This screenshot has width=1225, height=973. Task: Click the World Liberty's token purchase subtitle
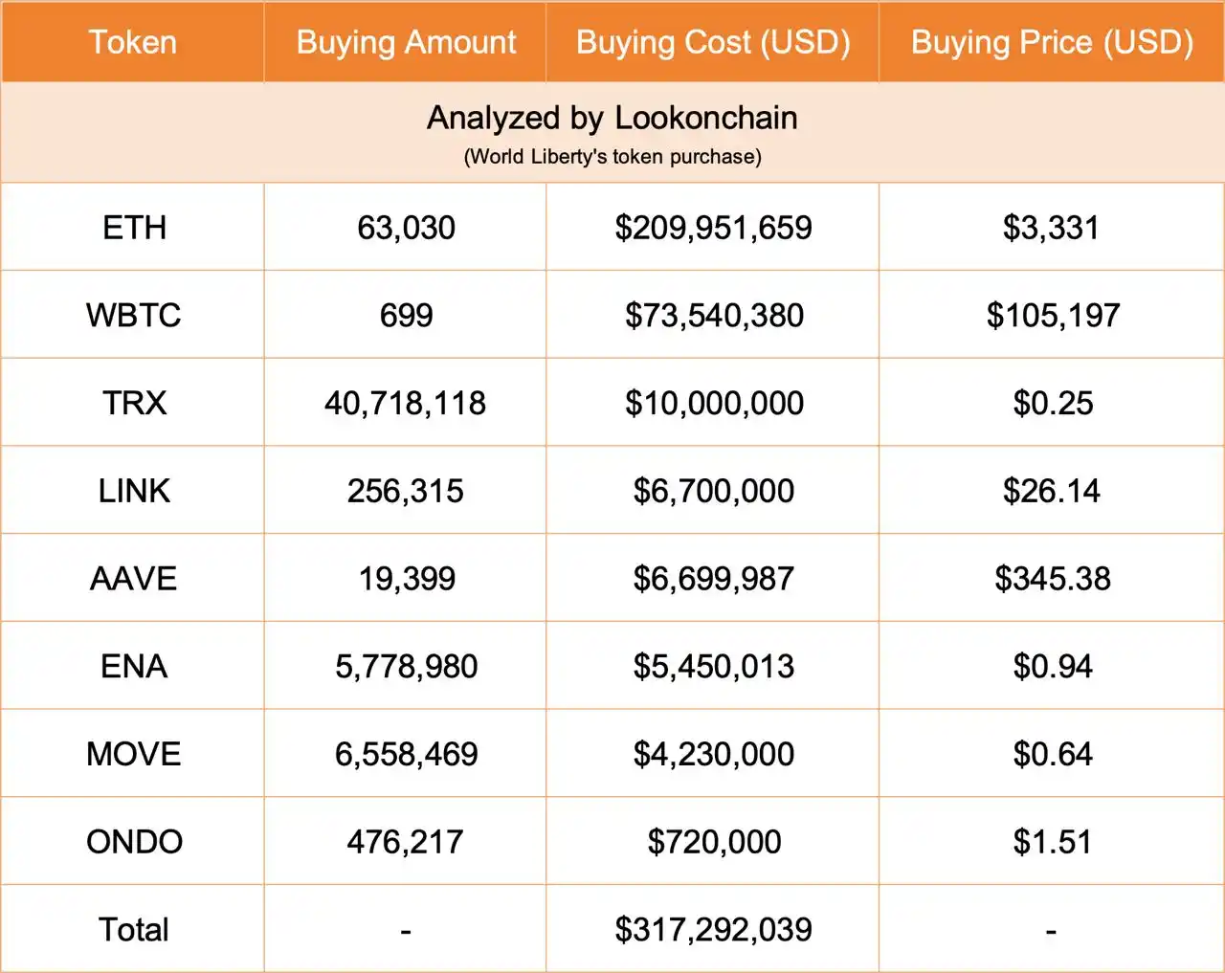(612, 157)
